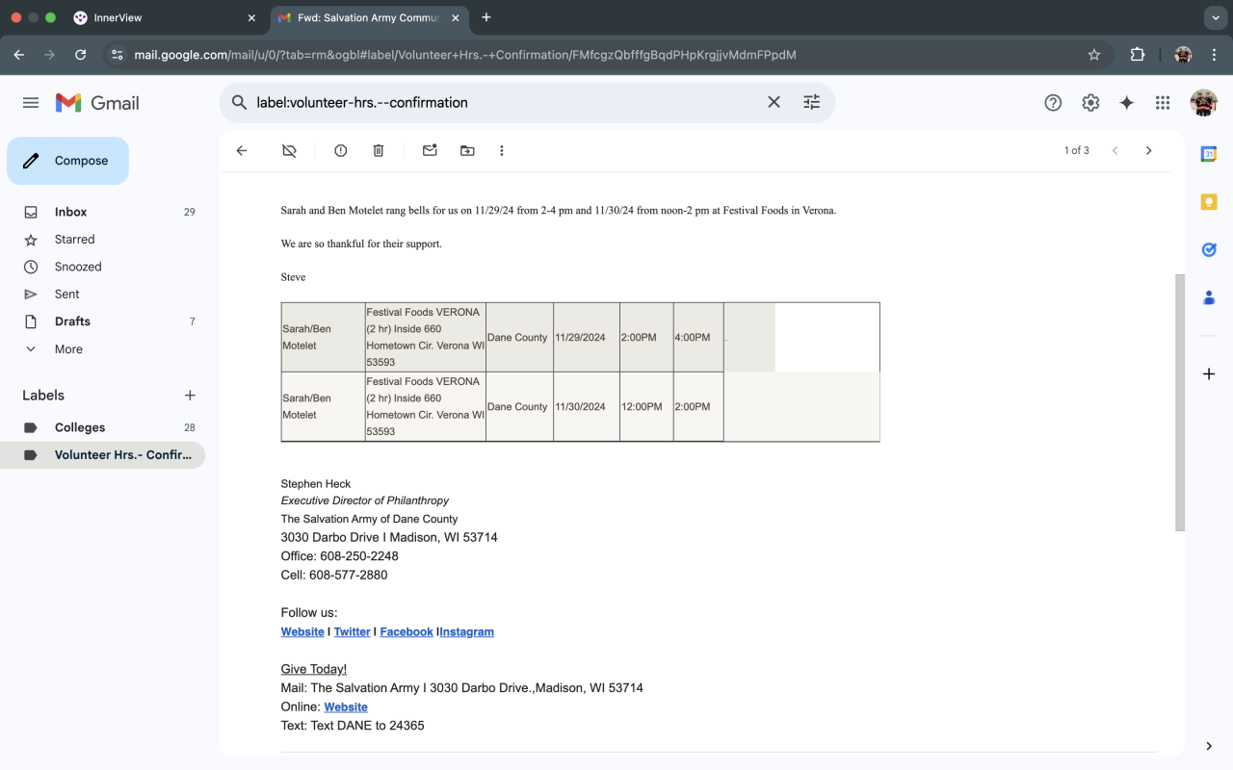This screenshot has width=1233, height=770.
Task: Report this email as spam
Action: (x=340, y=150)
